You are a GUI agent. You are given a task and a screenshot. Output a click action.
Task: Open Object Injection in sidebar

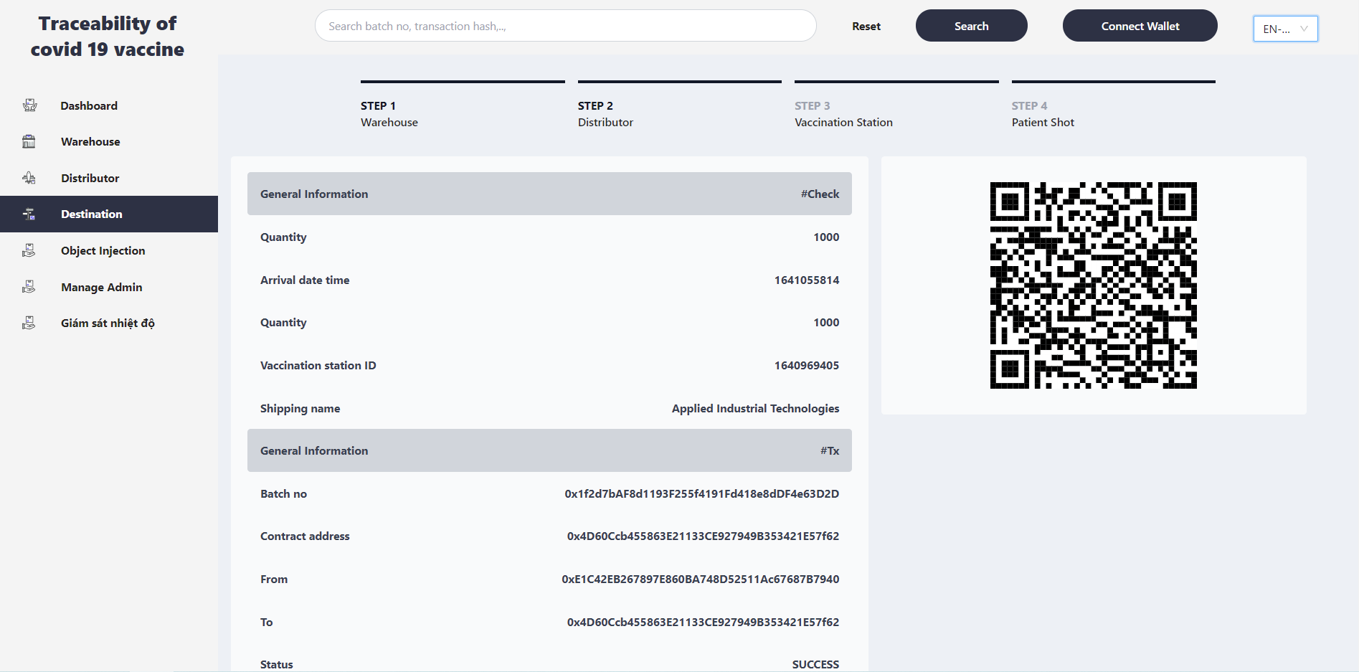(x=109, y=250)
